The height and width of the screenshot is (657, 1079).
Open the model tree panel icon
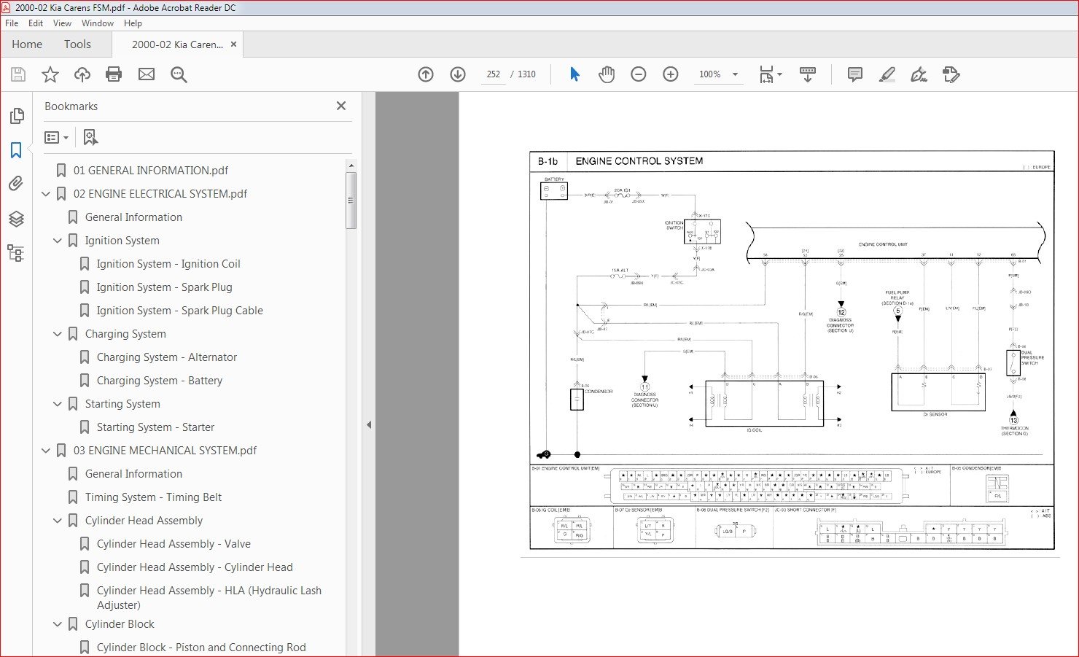pos(16,253)
